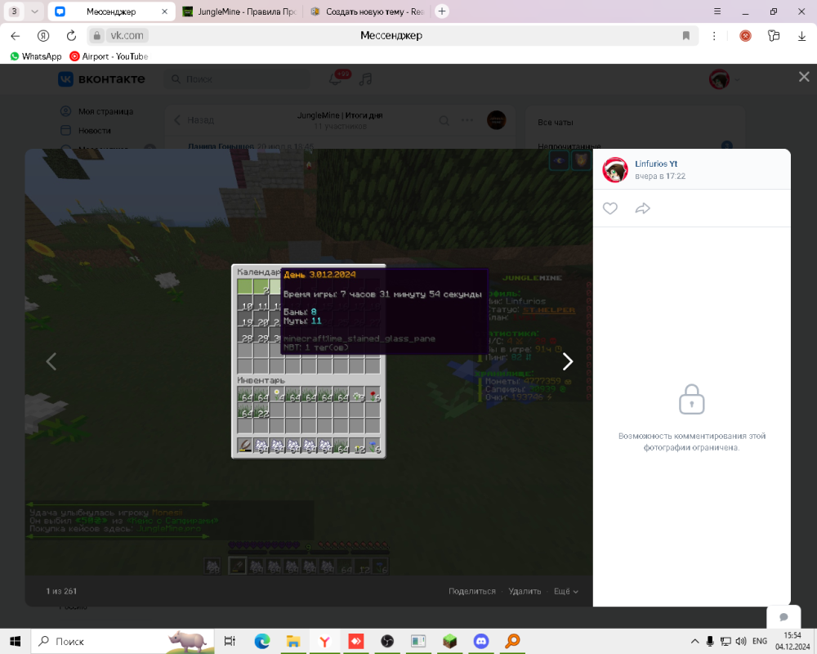
Task: Open browser page options menu
Action: pos(714,35)
